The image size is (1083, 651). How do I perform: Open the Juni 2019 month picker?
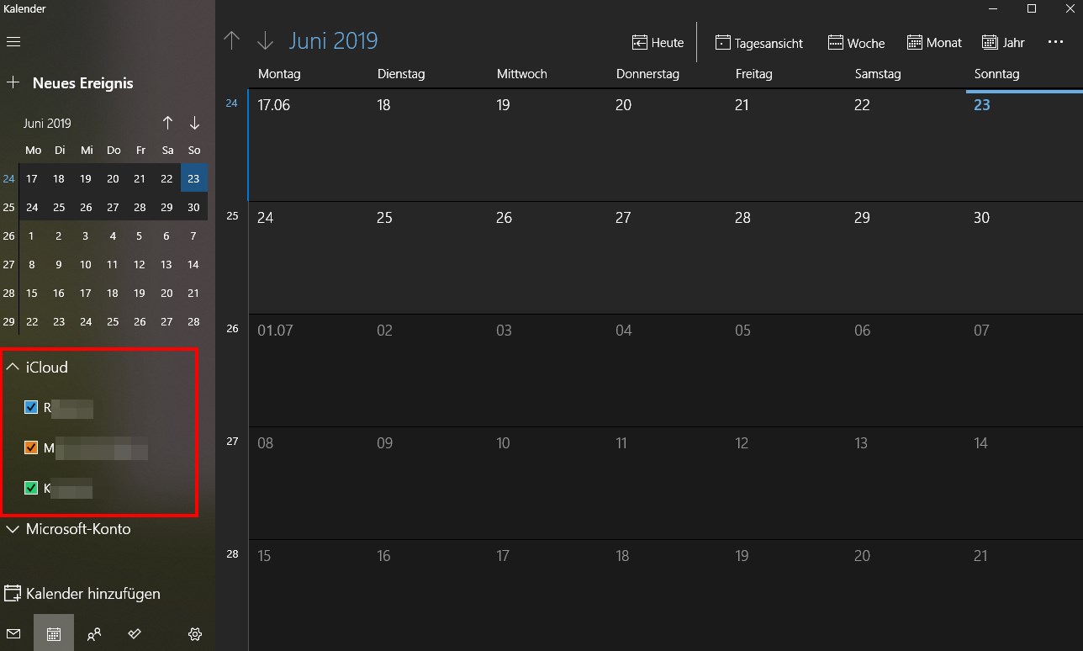334,40
